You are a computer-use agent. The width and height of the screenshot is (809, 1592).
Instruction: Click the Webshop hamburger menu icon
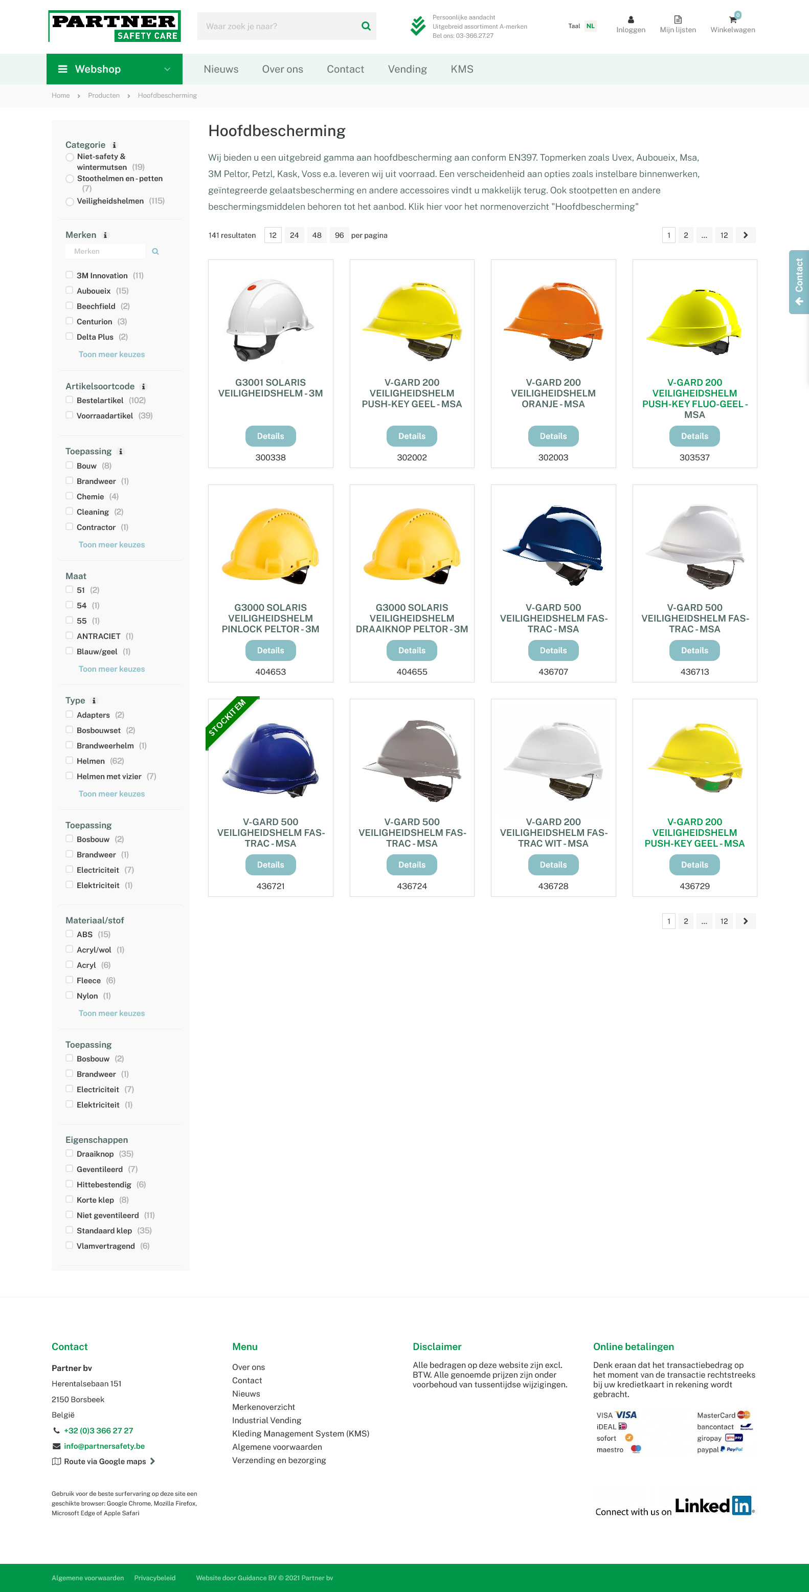(62, 69)
